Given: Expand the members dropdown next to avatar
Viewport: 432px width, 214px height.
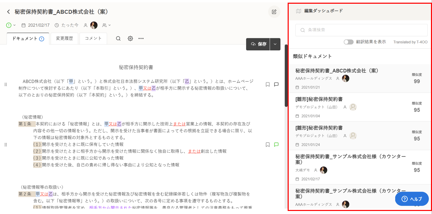Looking at the screenshot, I should tap(106, 25).
